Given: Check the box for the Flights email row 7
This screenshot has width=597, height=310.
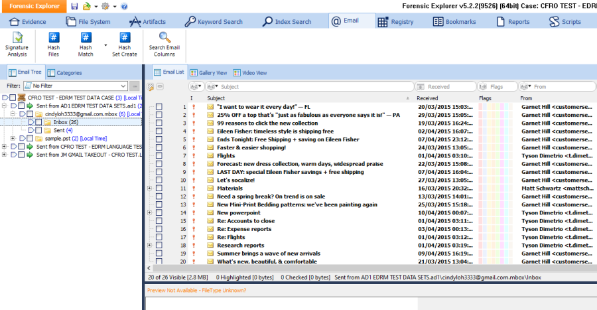Looking at the screenshot, I should 159,155.
